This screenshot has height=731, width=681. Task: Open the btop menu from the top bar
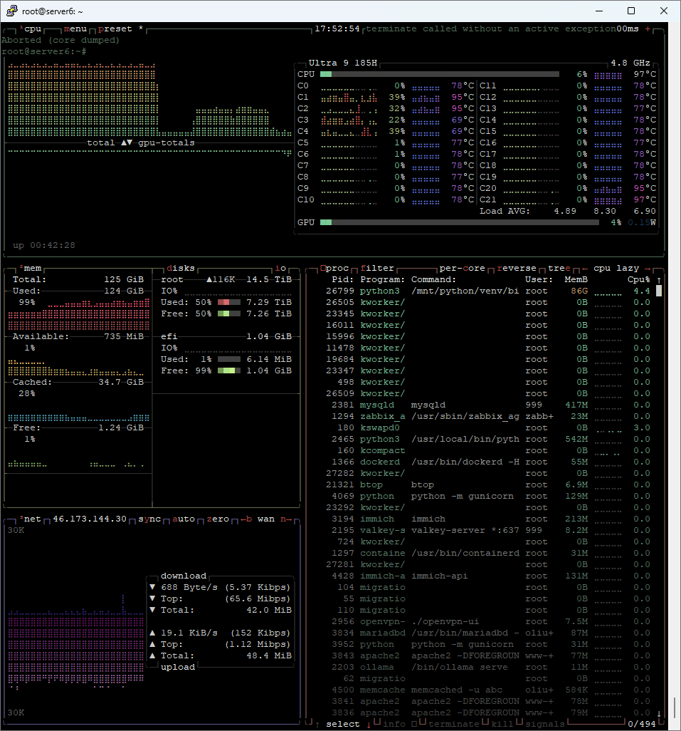click(75, 29)
